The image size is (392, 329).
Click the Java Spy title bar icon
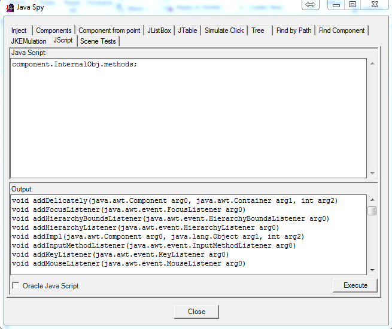(x=10, y=8)
